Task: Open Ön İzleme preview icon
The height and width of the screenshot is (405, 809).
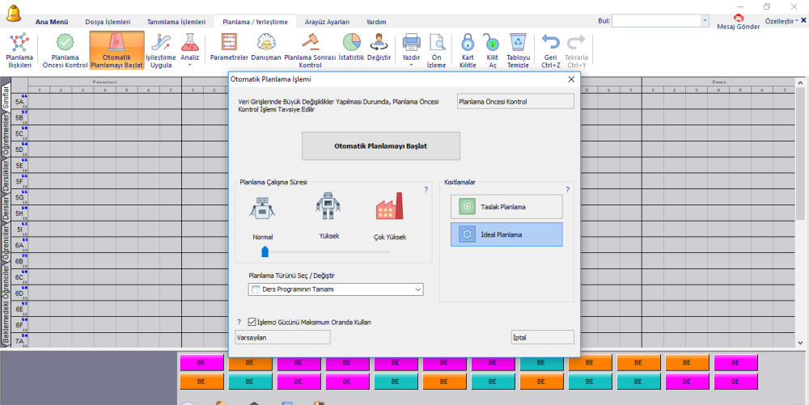Action: pos(437,50)
